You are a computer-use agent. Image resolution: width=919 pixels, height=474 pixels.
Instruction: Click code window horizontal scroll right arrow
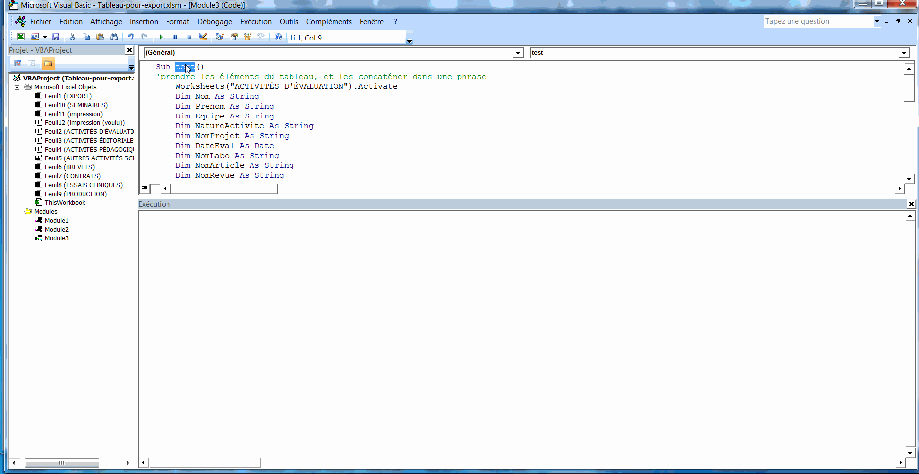pyautogui.click(x=899, y=189)
